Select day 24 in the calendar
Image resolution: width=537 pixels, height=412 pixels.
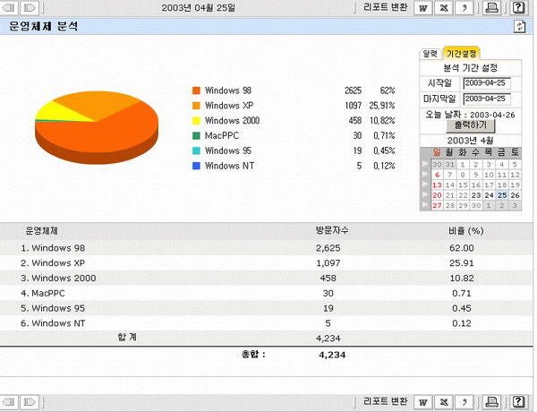coord(489,195)
